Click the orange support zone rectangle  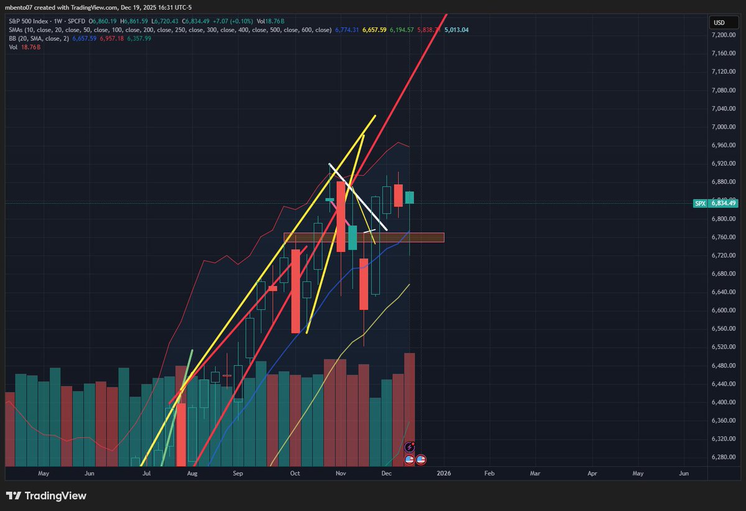pos(364,237)
